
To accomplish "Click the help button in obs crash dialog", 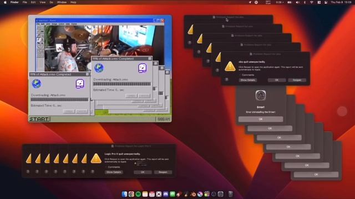I will [226, 80].
